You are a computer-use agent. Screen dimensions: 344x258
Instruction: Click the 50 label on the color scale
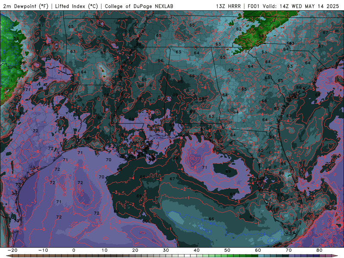(x=227, y=250)
